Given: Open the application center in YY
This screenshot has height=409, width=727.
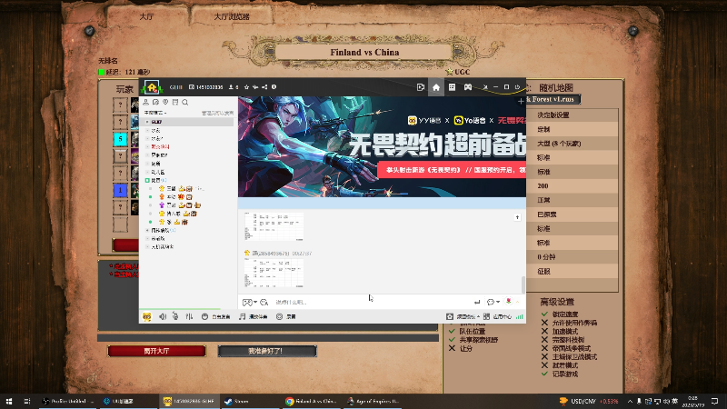Looking at the screenshot, I should tap(497, 316).
